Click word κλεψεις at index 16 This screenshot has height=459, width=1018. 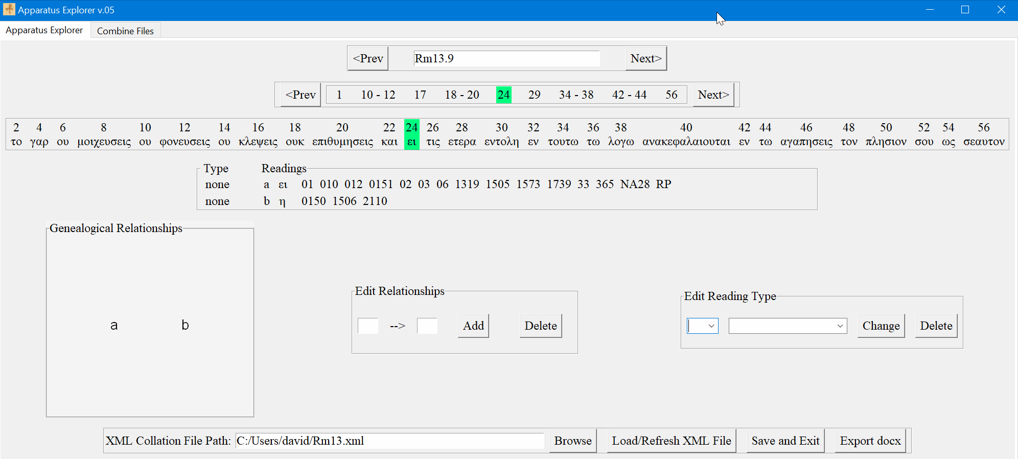click(x=258, y=142)
